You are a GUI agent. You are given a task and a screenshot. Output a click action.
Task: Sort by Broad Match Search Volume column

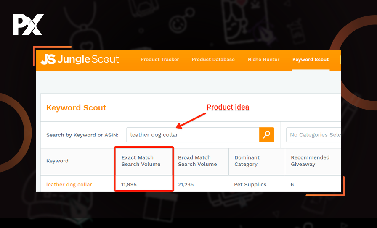click(x=197, y=161)
